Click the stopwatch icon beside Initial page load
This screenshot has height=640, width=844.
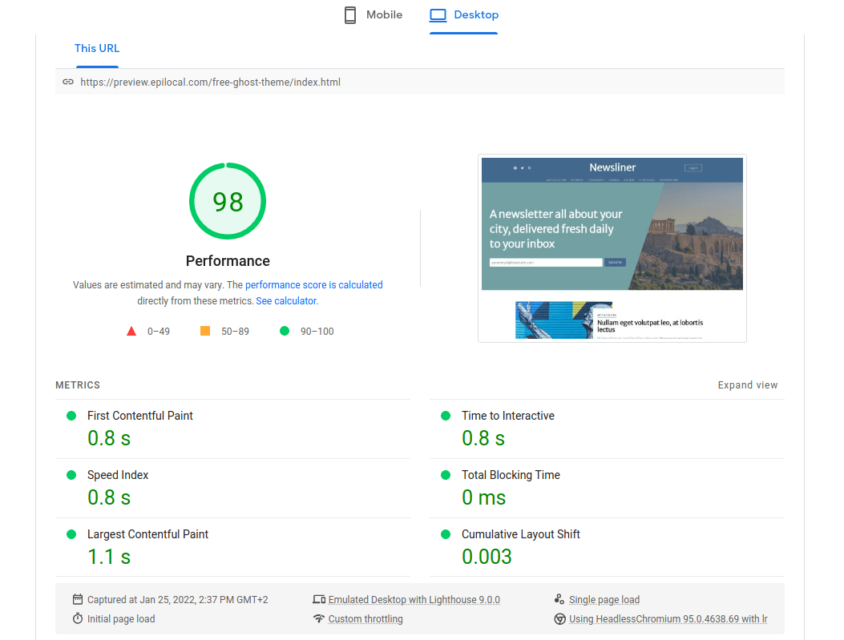click(78, 618)
